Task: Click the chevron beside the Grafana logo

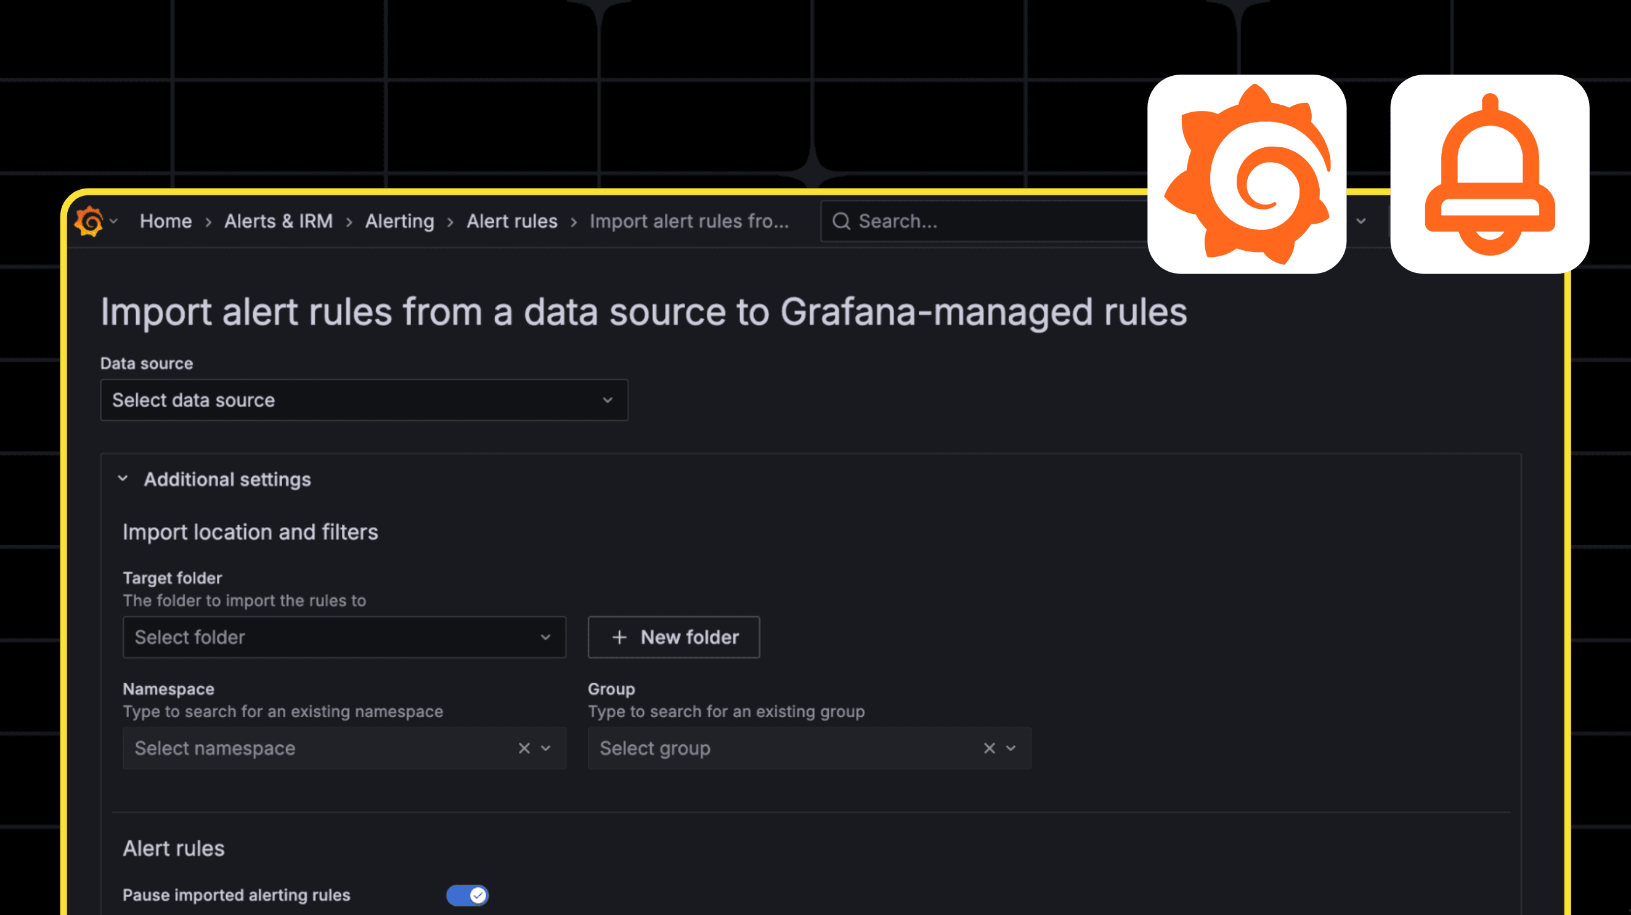Action: coord(114,222)
